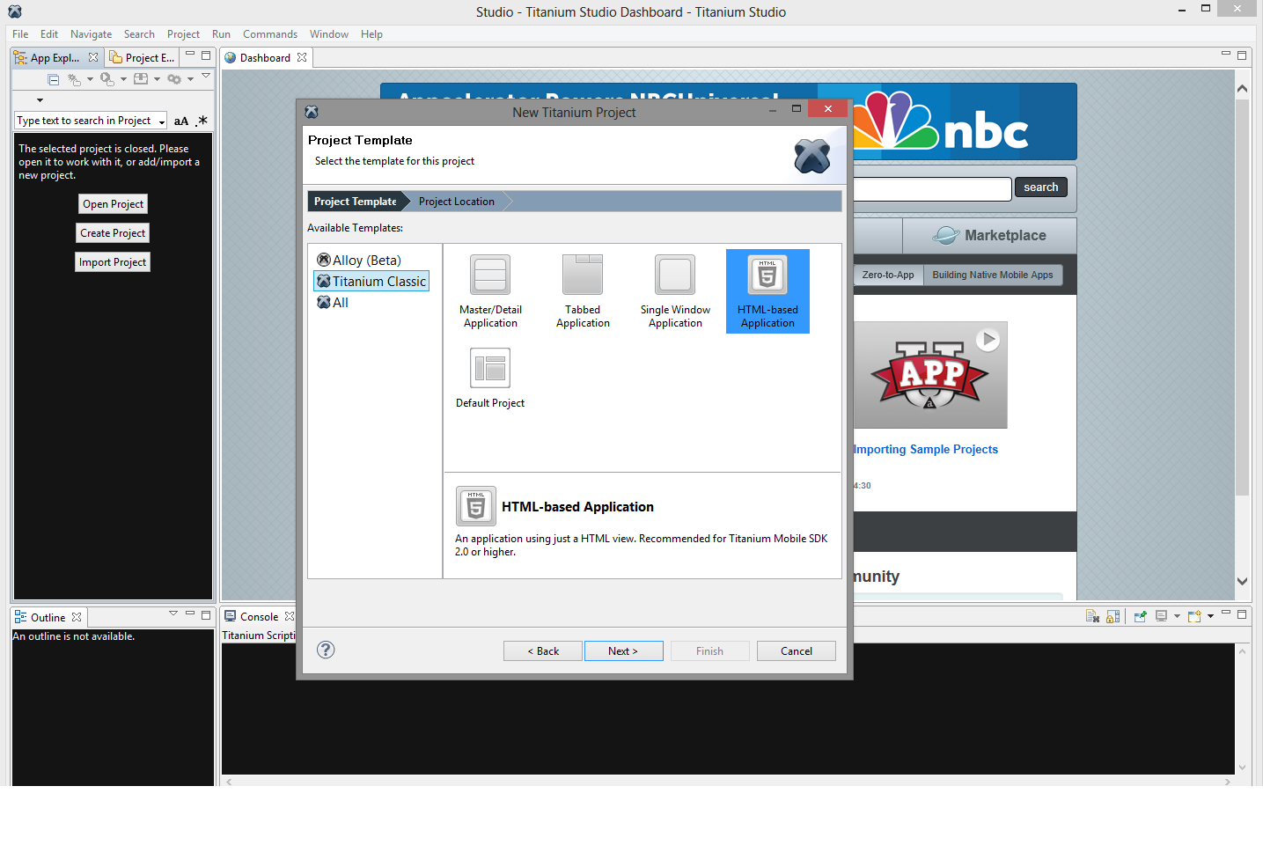The height and width of the screenshot is (845, 1263).
Task: Select Titanium Classic template category
Action: [371, 281]
